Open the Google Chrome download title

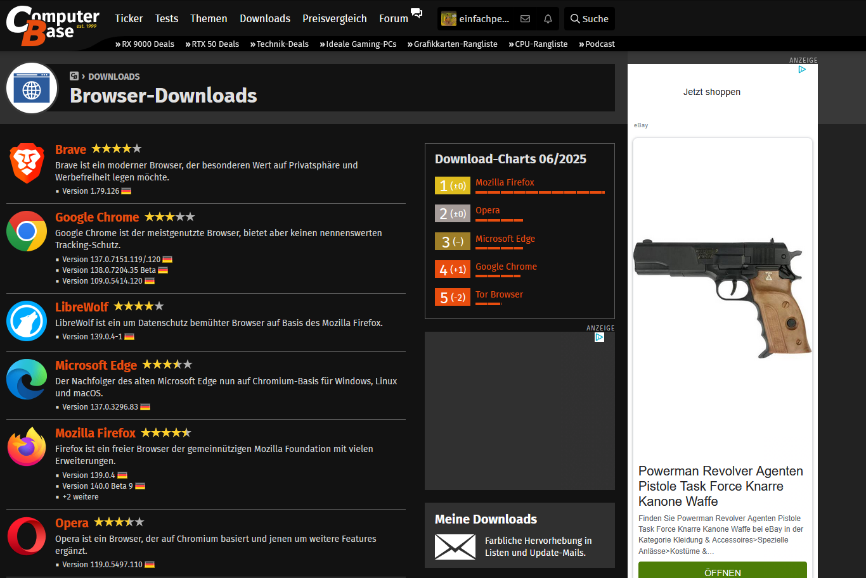(x=97, y=217)
